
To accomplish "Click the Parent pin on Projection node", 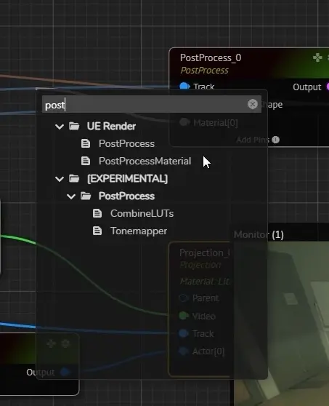I will point(184,298).
